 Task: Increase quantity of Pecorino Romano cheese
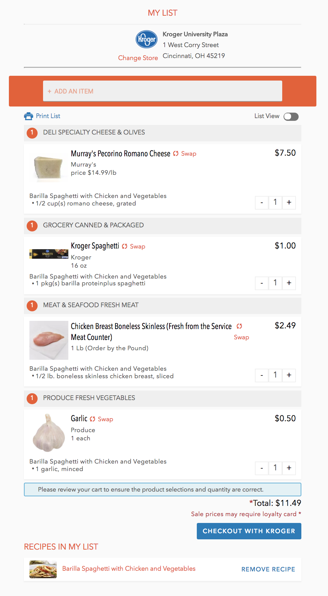click(x=289, y=202)
